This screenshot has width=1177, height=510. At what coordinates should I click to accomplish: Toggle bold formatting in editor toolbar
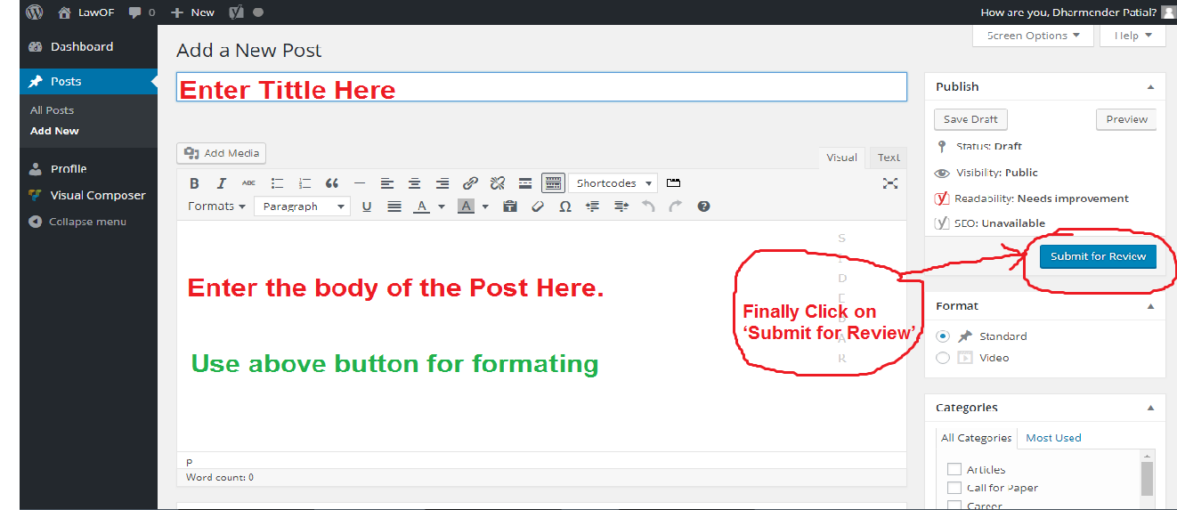coord(194,183)
